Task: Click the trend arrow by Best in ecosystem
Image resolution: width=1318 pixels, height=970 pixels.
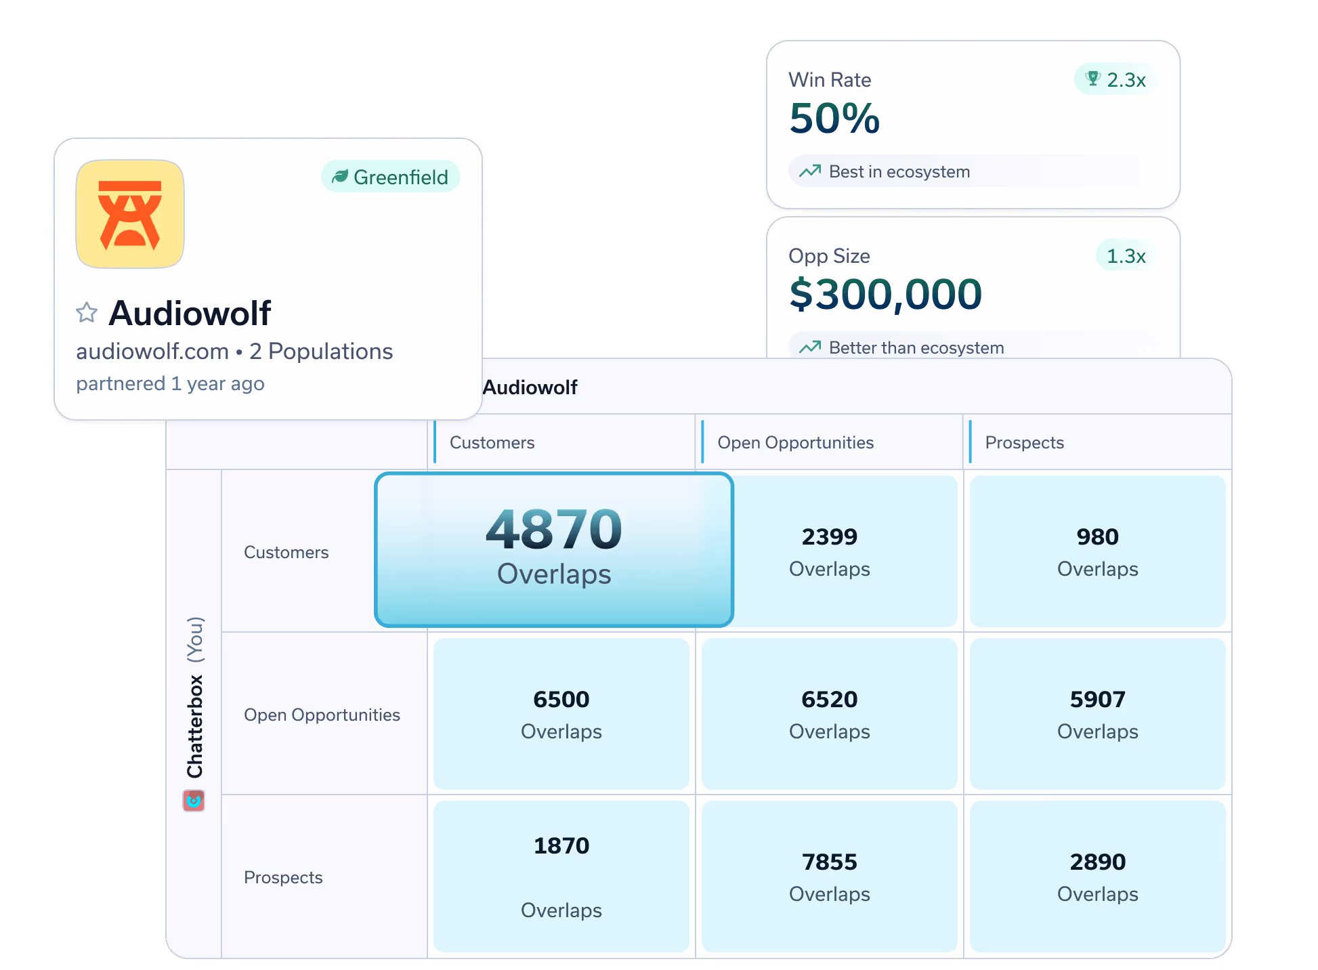Action: coord(810,171)
